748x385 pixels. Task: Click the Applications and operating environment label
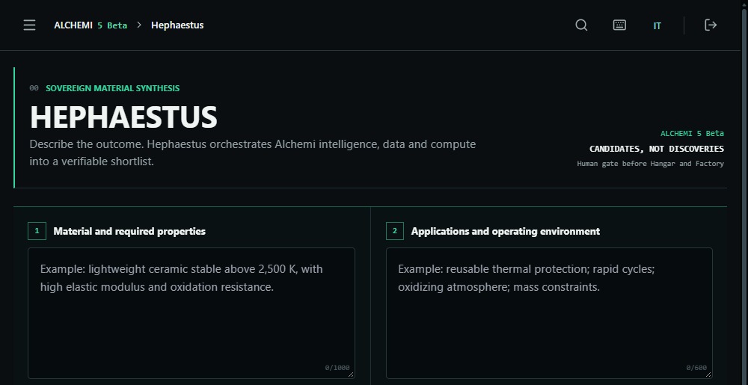505,231
